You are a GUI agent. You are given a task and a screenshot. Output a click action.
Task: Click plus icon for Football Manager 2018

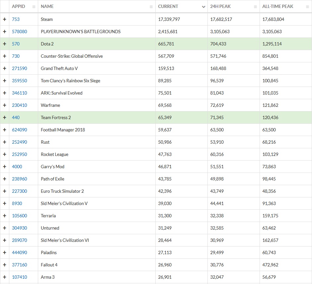click(x=5, y=130)
